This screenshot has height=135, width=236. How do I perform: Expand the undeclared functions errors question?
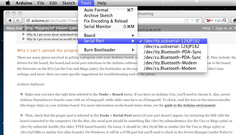point(23,34)
